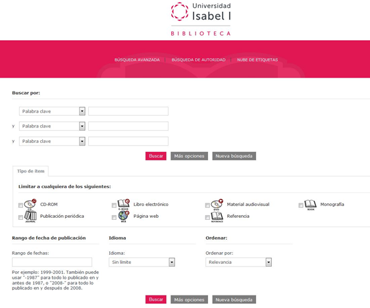This screenshot has width=370, height=308.
Task: Click the Referencia book icon
Action: (217, 217)
